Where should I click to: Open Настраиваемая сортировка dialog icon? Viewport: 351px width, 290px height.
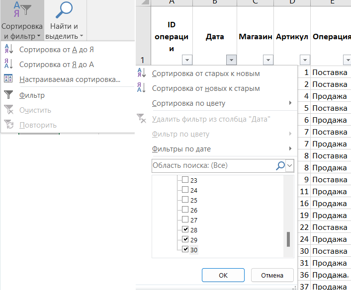(x=9, y=79)
